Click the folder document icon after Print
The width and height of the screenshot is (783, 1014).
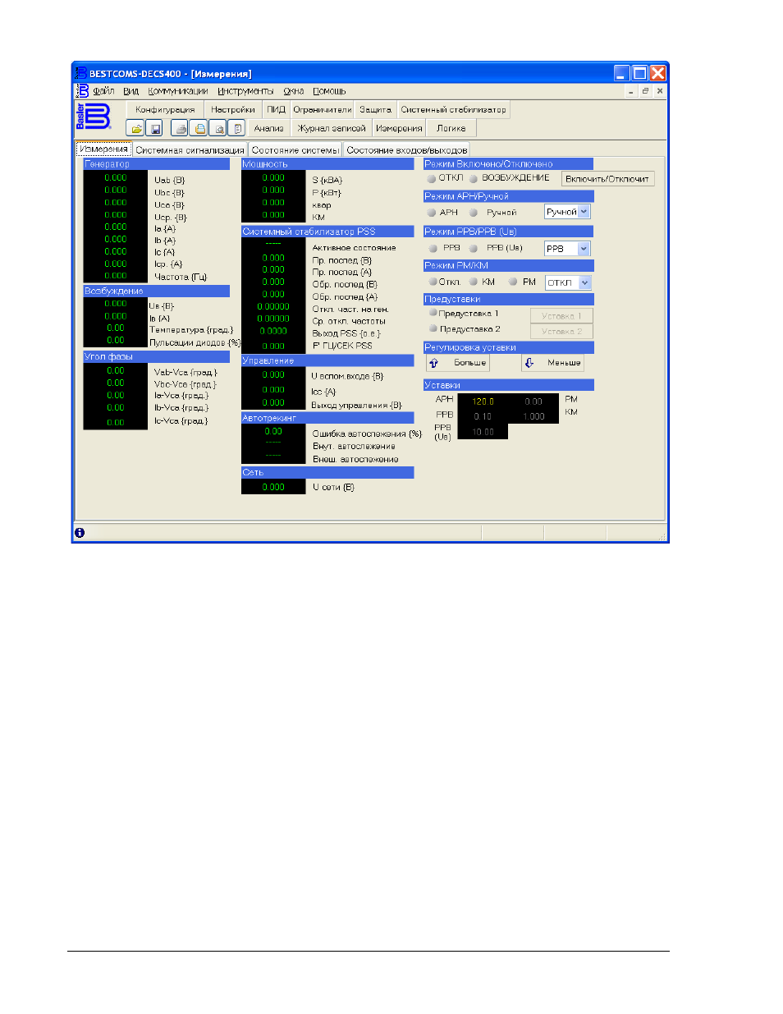199,129
